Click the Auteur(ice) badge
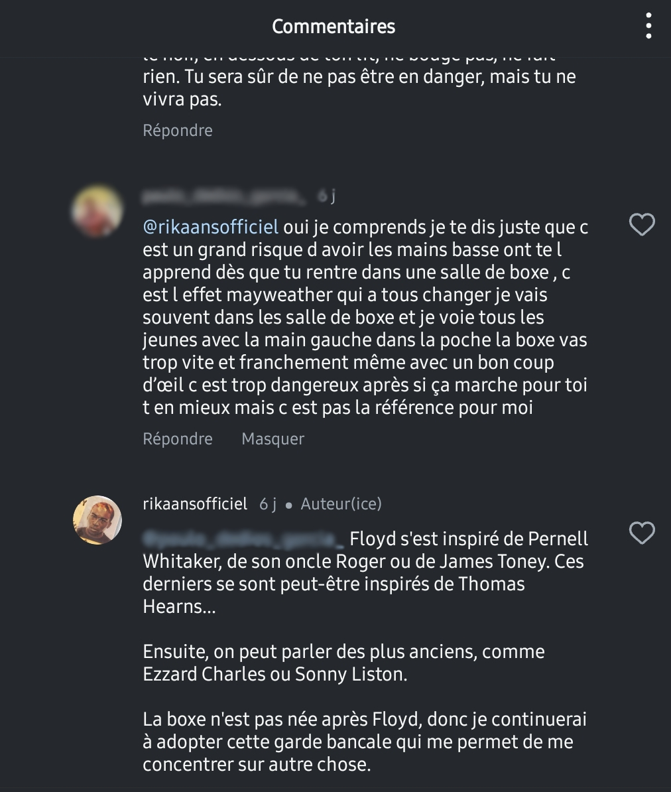The width and height of the screenshot is (671, 792). coord(341,504)
